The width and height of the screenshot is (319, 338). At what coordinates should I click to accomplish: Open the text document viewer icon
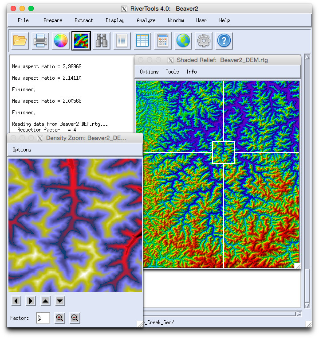click(x=122, y=41)
